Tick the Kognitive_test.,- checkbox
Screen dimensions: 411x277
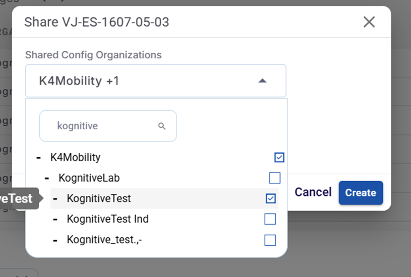[270, 240]
